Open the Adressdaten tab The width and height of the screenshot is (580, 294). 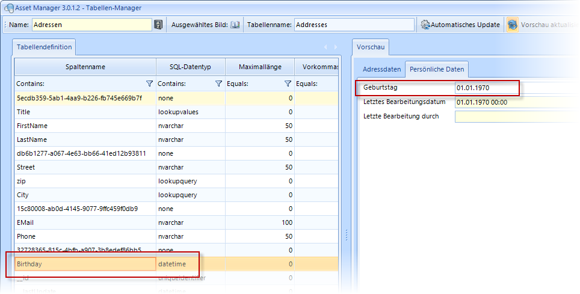381,69
